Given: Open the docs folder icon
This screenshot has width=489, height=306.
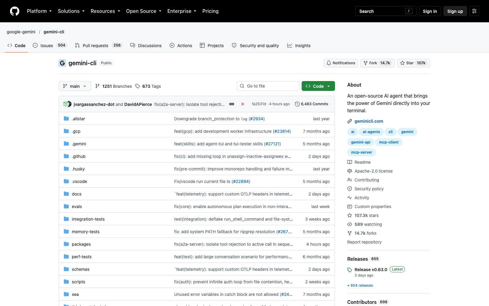Looking at the screenshot, I should click(x=66, y=194).
